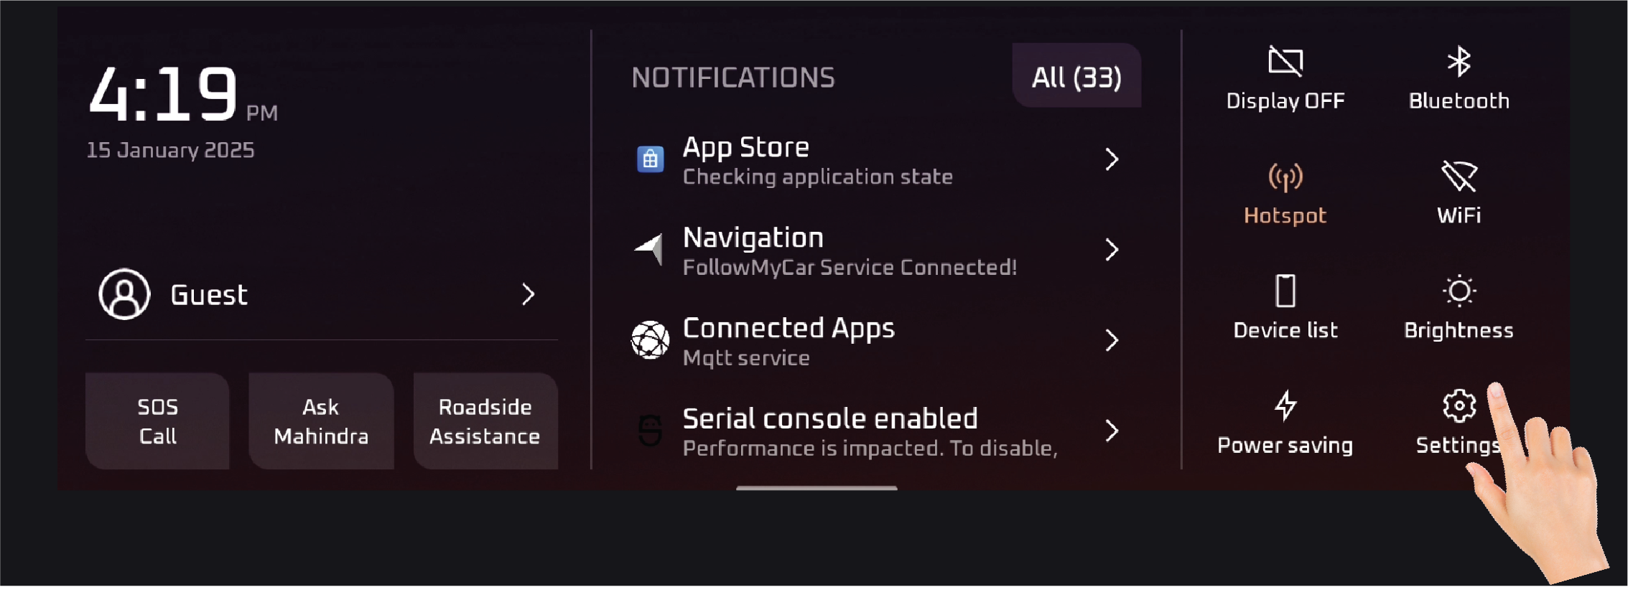Toggle Power saving mode
Screen dimensions: 1628x600
click(x=1285, y=422)
